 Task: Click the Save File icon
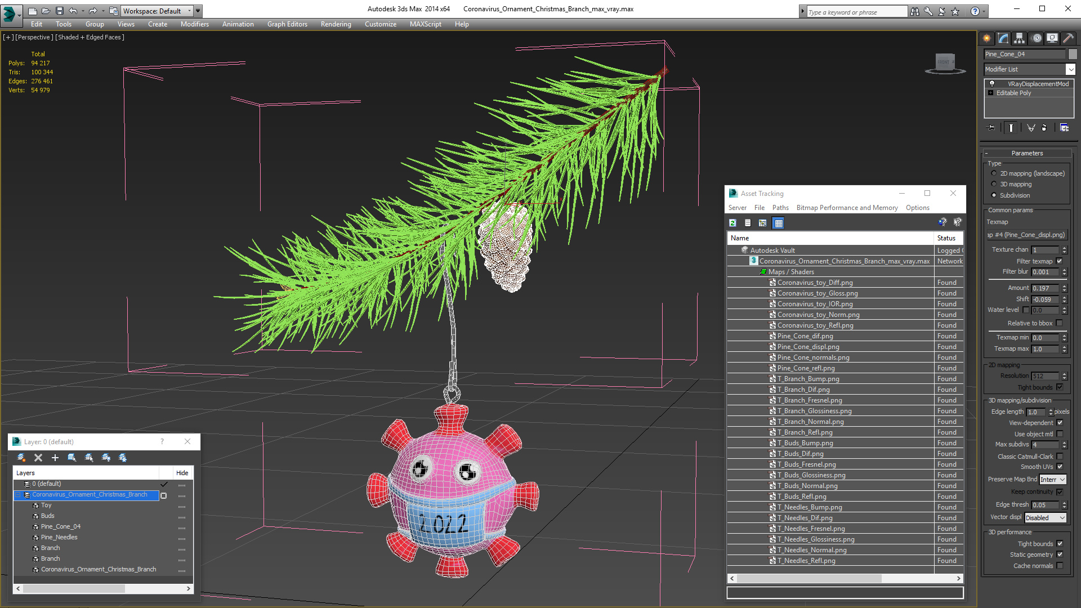[60, 11]
